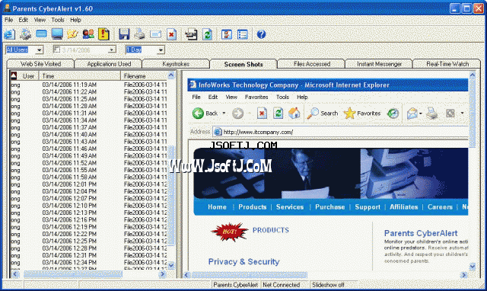Click the blue question mark help icon
Screen dimensions: 487x291
pyautogui.click(x=262, y=34)
